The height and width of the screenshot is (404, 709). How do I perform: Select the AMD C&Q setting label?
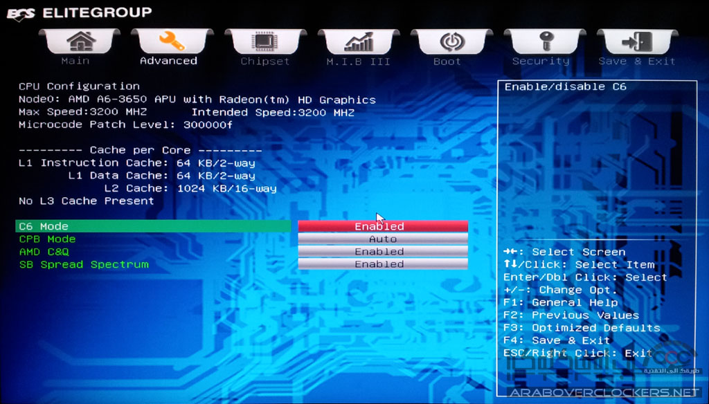point(44,252)
